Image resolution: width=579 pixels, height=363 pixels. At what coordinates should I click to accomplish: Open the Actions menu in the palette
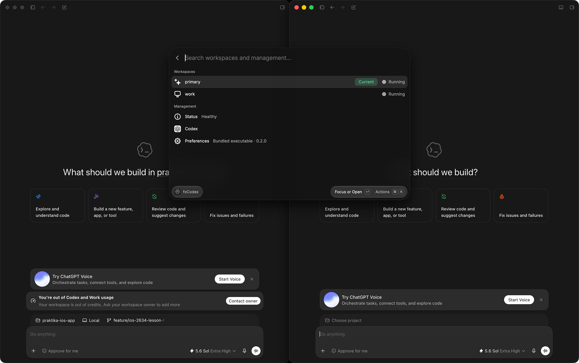[x=389, y=192]
